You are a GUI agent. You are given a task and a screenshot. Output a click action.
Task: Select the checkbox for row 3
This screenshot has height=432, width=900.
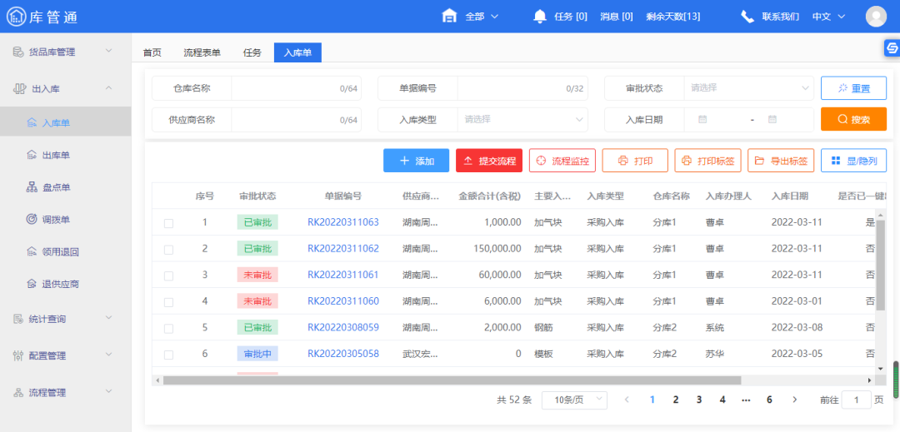169,275
